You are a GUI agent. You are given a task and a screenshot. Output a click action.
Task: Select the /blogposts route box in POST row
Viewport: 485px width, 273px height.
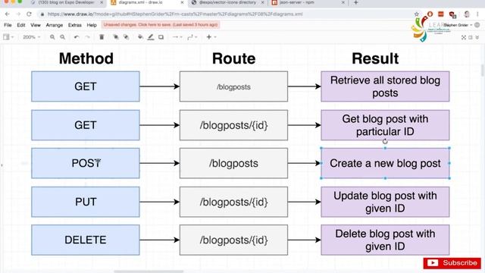(233, 163)
